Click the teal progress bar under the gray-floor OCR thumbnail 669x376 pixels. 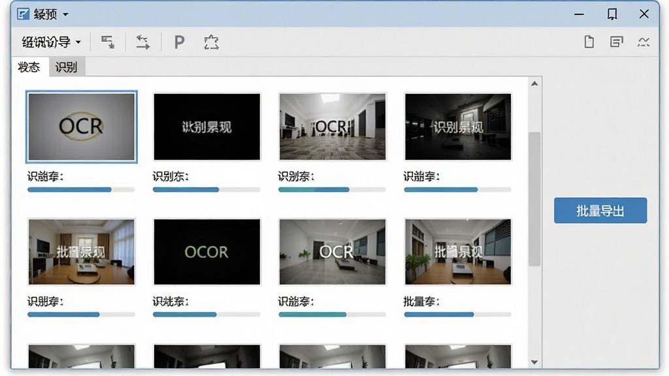pos(332,315)
